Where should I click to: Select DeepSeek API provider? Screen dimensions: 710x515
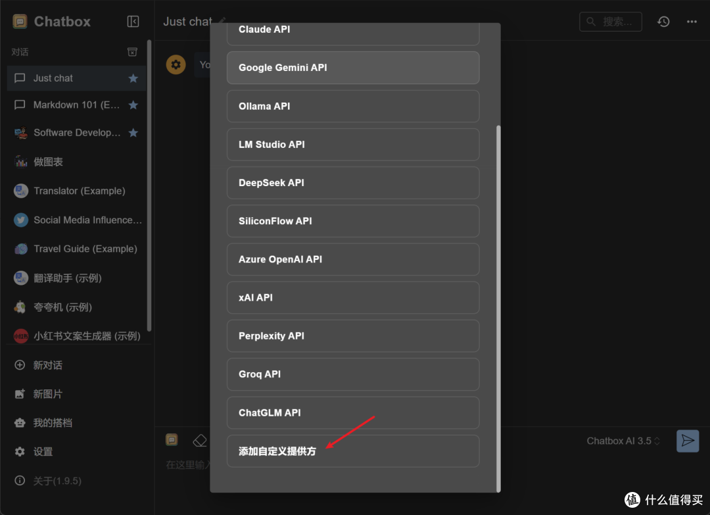click(353, 183)
